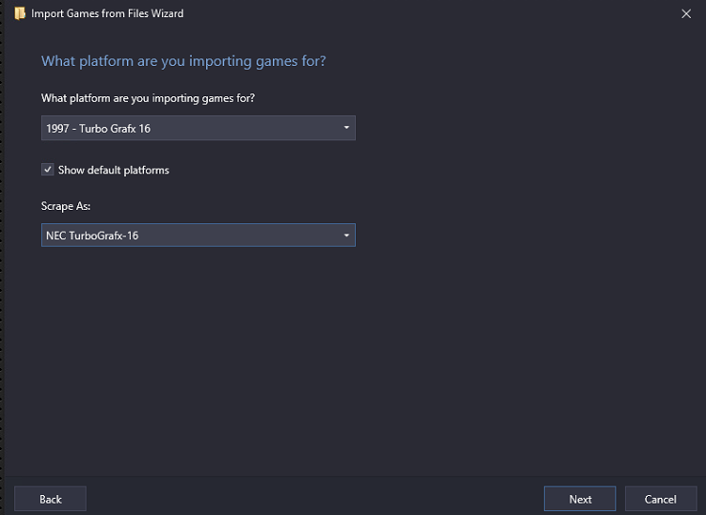The image size is (706, 515).
Task: Click the blue platform question heading
Action: tap(183, 61)
